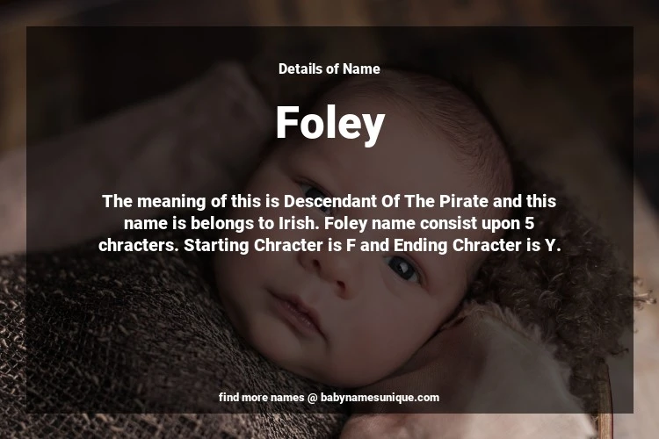Select the large "Foley" name title

click(x=329, y=123)
